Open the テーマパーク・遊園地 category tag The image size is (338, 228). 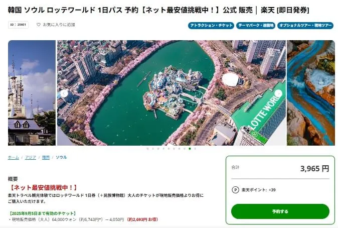coord(256,26)
